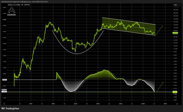The height and width of the screenshot is (112, 183).
Task: Select the Solana / U.S. Dollar chart title
Action: [x=19, y=5]
